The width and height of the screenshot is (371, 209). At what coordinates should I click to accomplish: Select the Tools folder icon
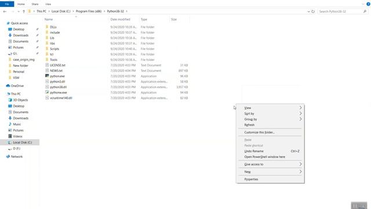point(47,59)
